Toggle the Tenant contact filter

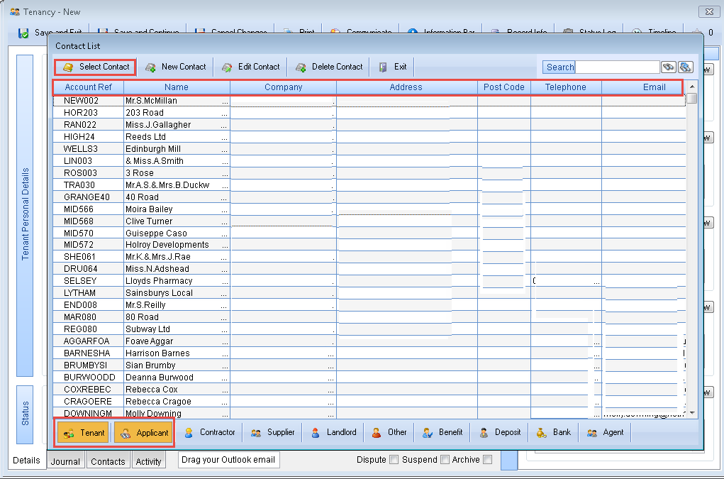(x=84, y=433)
